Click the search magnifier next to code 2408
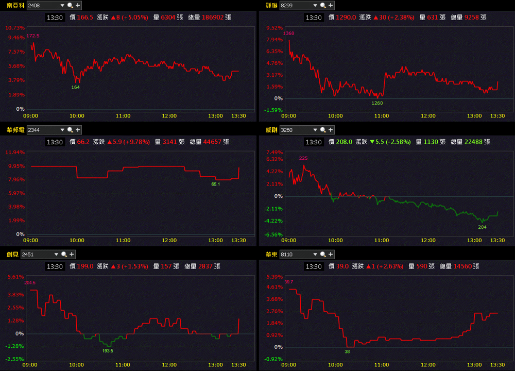The image size is (515, 371). (x=70, y=5)
